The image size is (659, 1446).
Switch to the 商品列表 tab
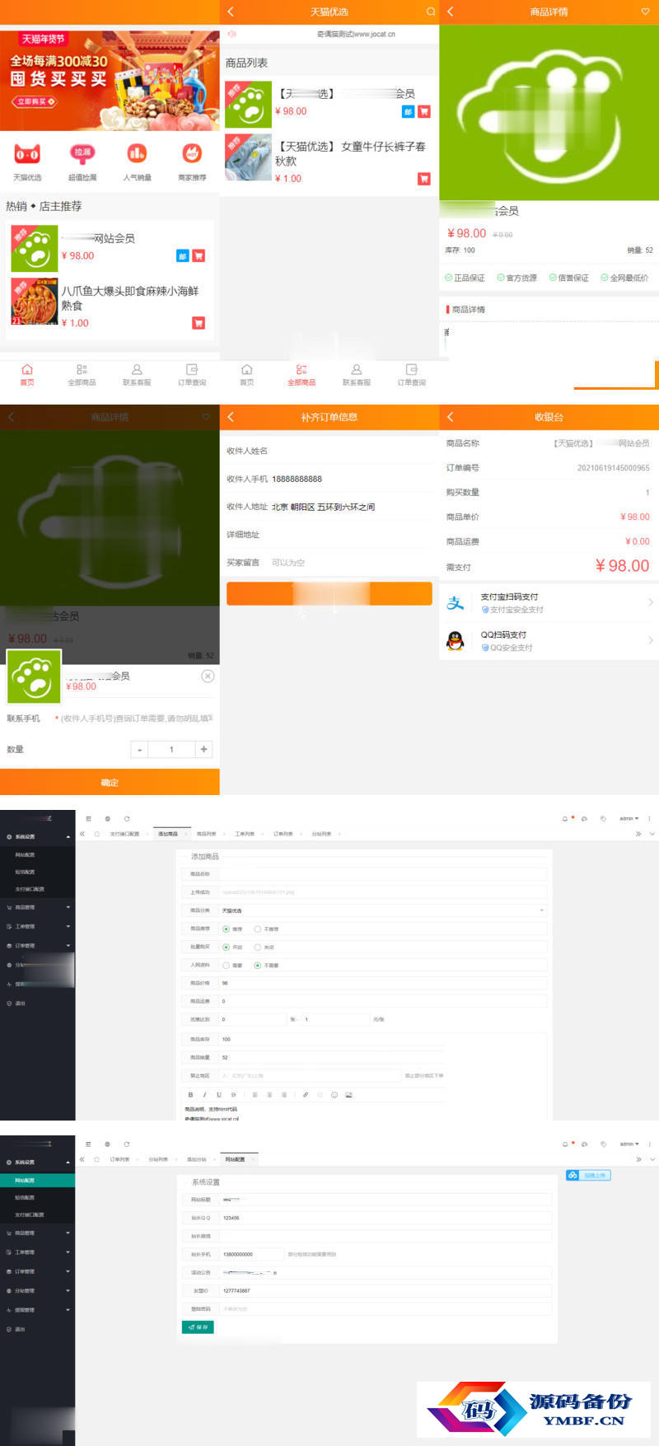206,834
